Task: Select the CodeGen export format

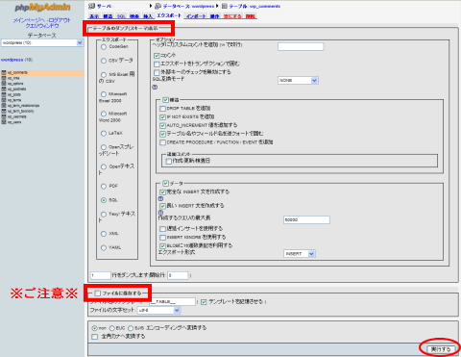Action: point(104,47)
